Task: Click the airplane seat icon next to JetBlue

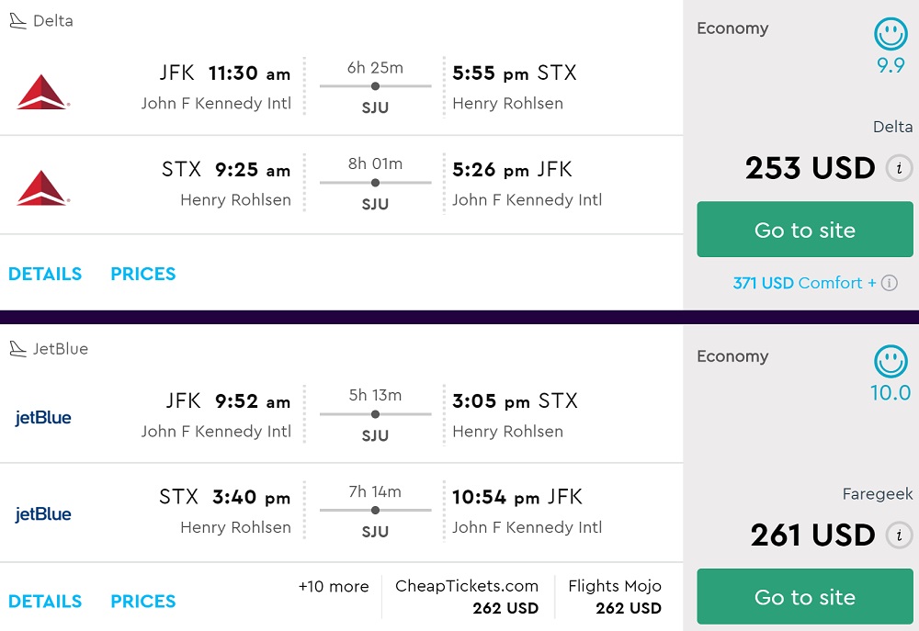Action: [x=18, y=349]
